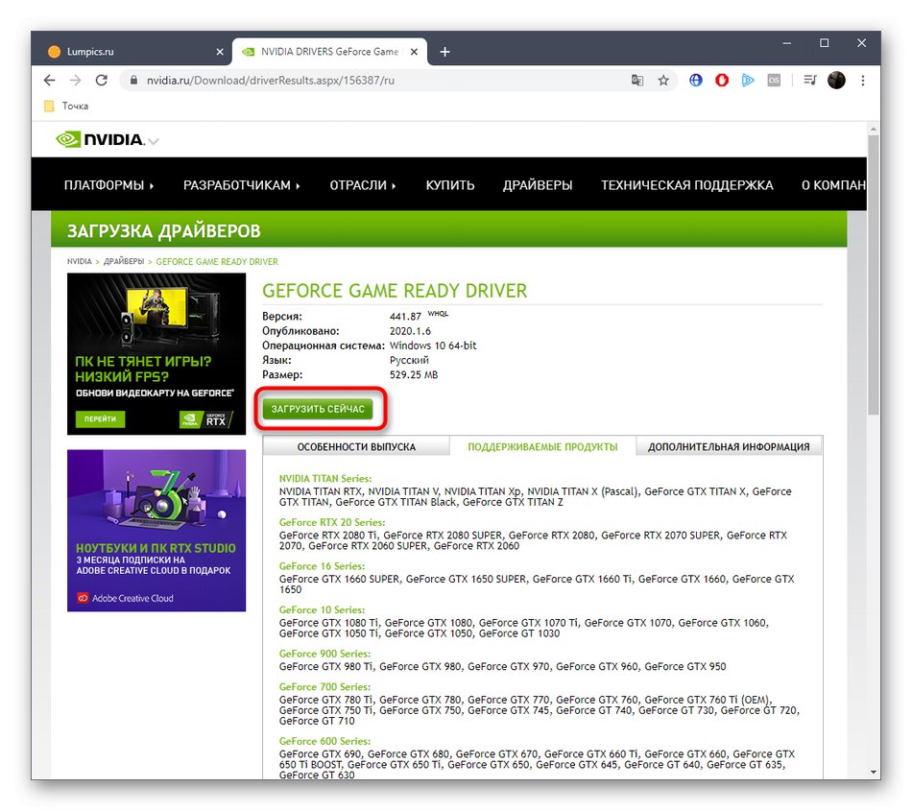The image size is (912, 811).
Task: Click the address bar URL
Action: point(271,81)
